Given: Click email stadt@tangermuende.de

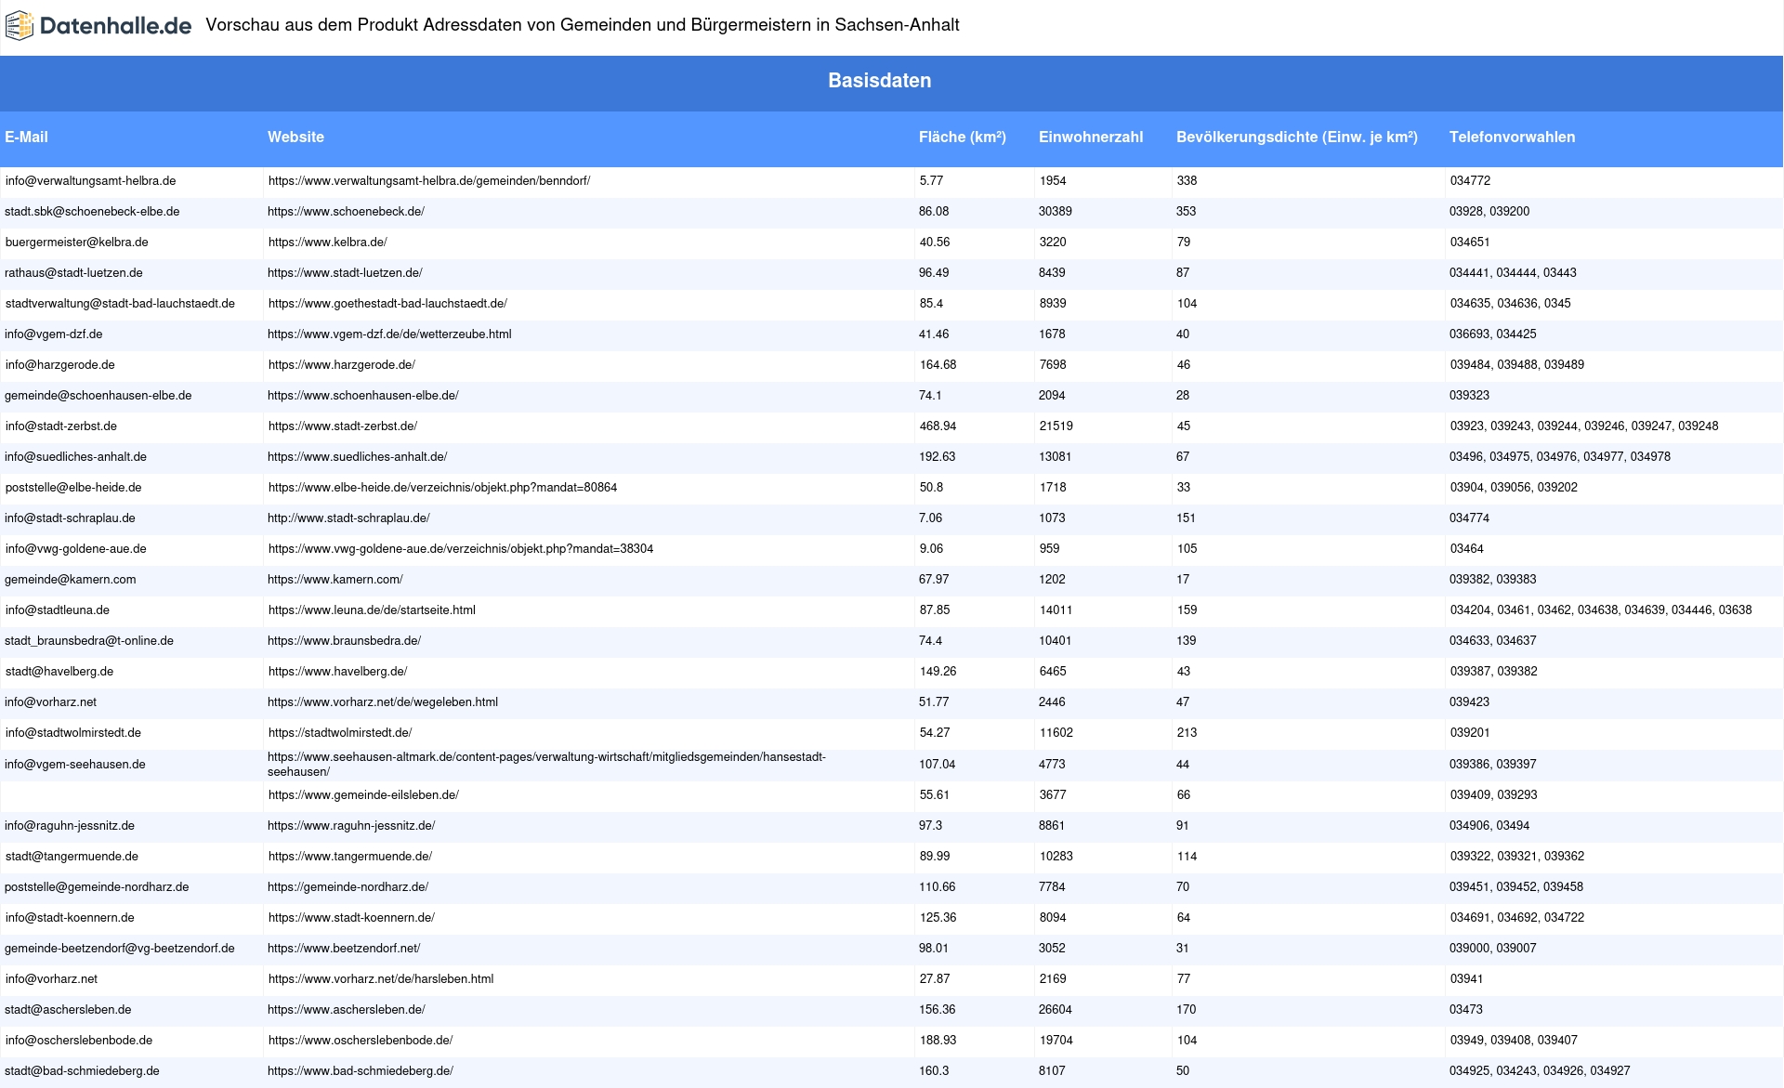Looking at the screenshot, I should (x=72, y=857).
